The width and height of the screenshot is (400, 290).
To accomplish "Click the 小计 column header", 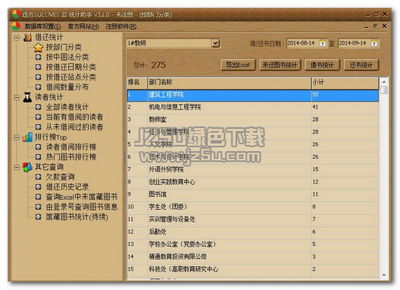I will [x=345, y=83].
